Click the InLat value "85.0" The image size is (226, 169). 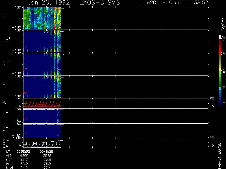24,164
